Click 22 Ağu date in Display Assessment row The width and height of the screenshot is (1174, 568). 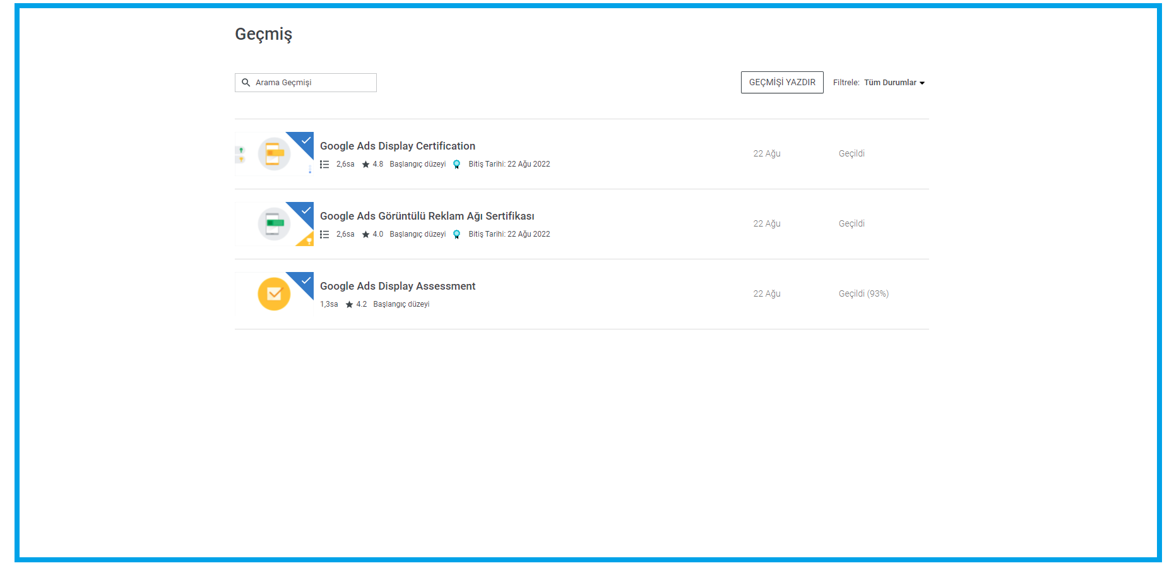coord(767,293)
